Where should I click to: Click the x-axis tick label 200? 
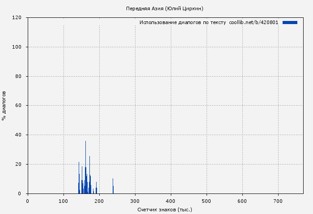click(x=99, y=201)
